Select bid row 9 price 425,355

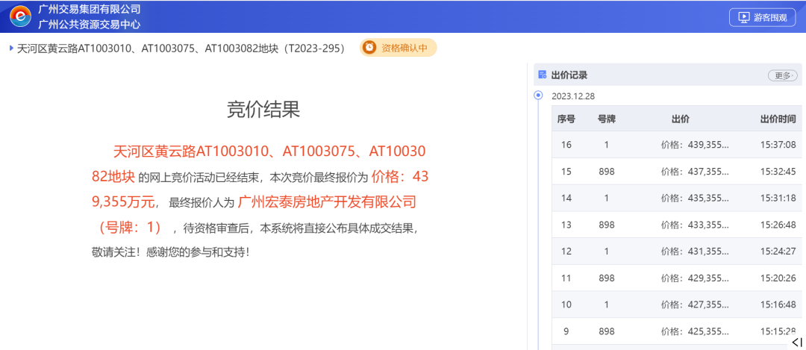point(695,331)
